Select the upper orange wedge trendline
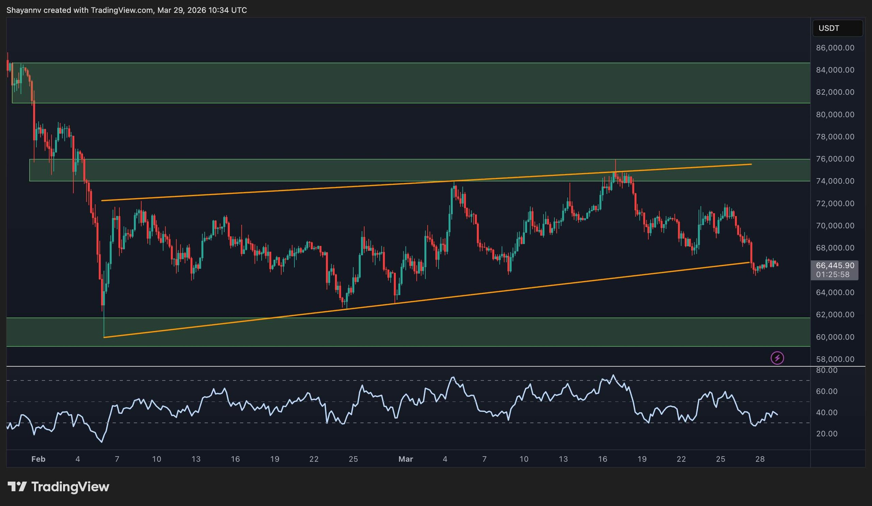The width and height of the screenshot is (872, 506). [x=277, y=191]
